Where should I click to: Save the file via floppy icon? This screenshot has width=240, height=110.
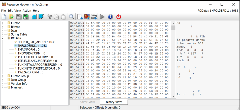tap(19, 17)
